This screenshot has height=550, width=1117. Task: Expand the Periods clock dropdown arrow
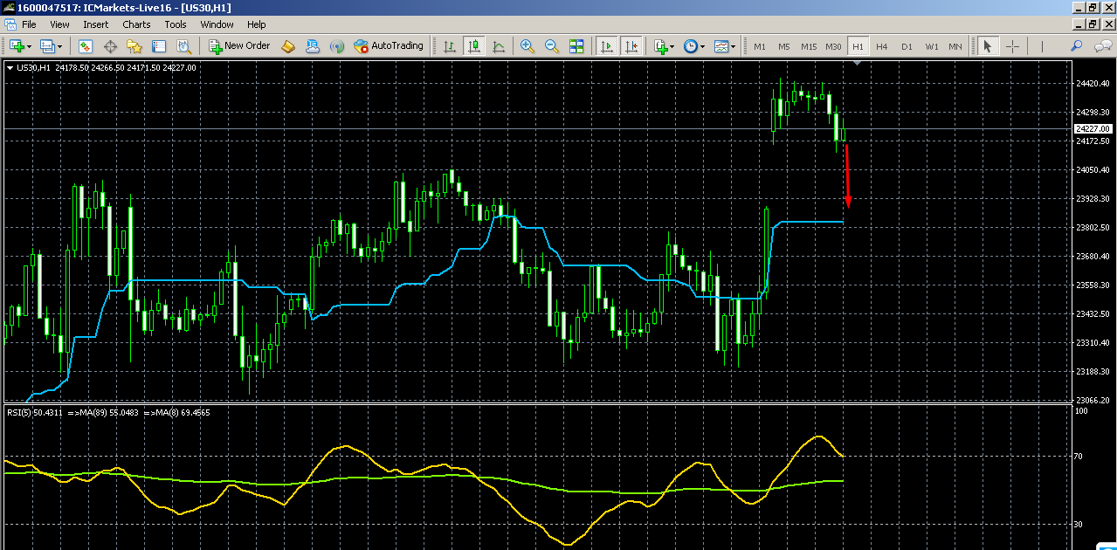(704, 46)
